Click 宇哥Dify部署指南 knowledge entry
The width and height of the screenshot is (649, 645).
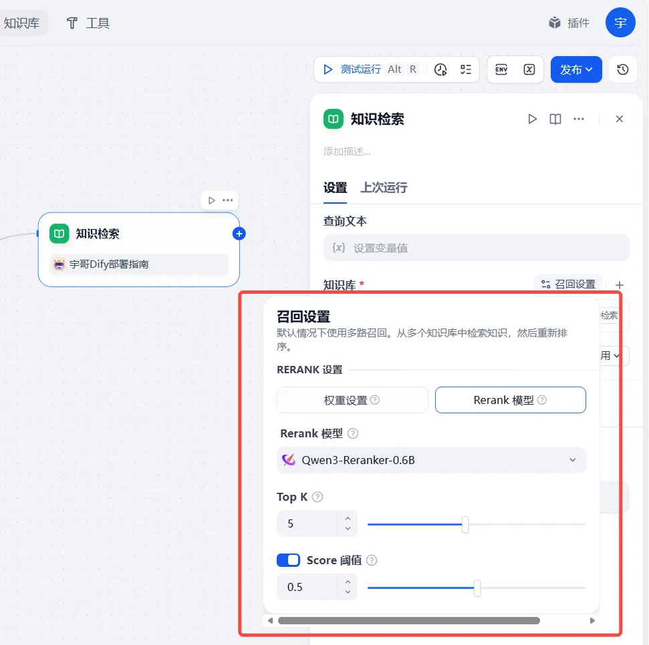click(138, 264)
